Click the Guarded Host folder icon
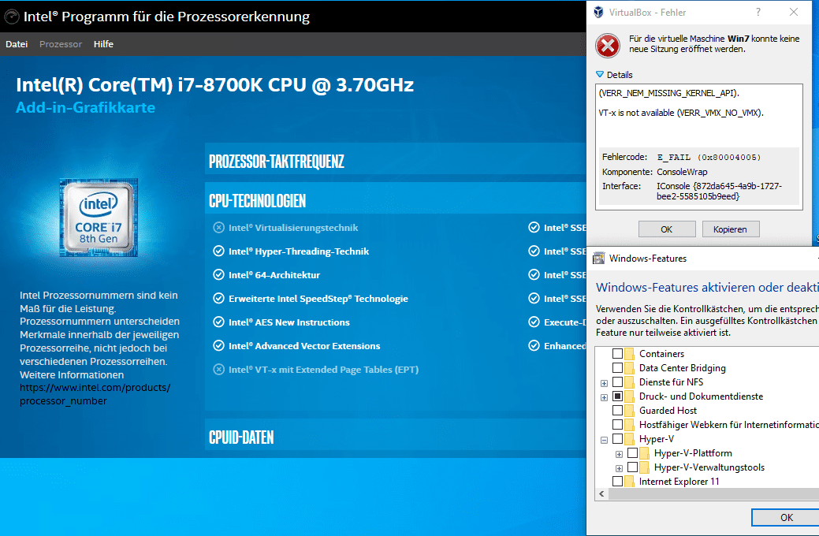Screen dimensions: 819x536 coord(629,411)
